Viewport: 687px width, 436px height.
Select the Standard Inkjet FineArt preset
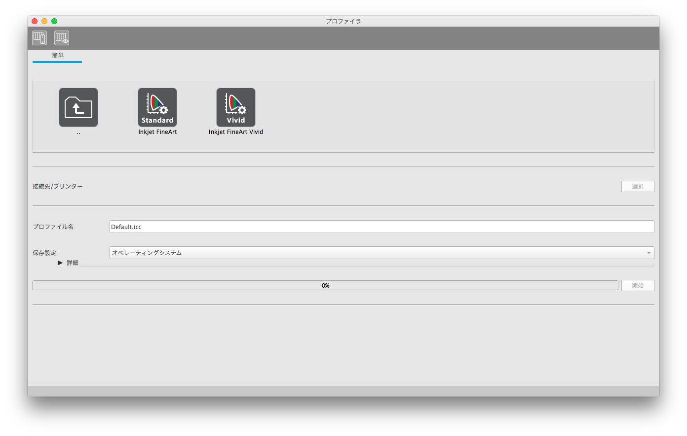(x=157, y=107)
